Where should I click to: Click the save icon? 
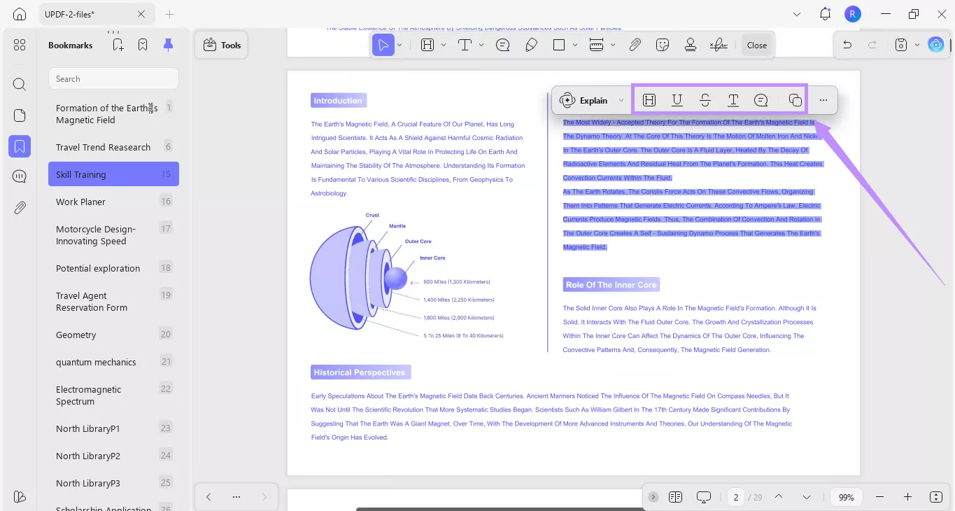[x=901, y=45]
